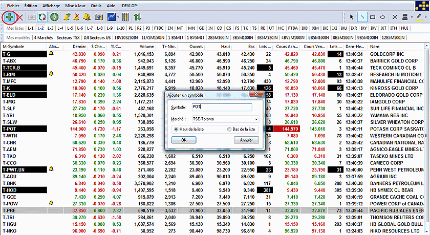Screen dimensions: 430x235
Task: Click the red X delete symbol icon
Action: (20, 17)
